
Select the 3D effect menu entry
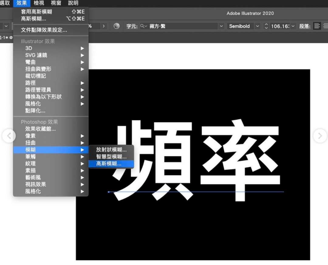[29, 48]
